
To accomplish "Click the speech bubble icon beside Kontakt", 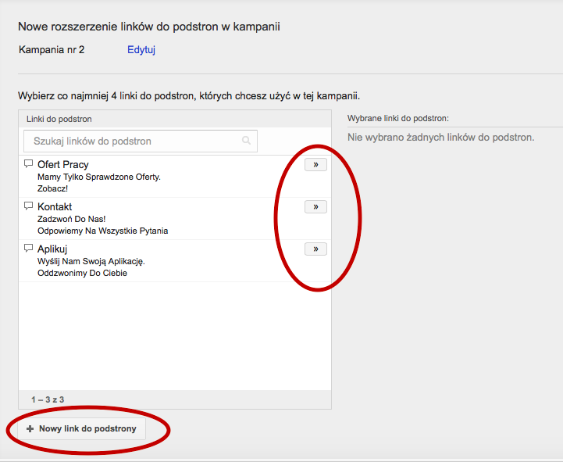I will tap(29, 206).
